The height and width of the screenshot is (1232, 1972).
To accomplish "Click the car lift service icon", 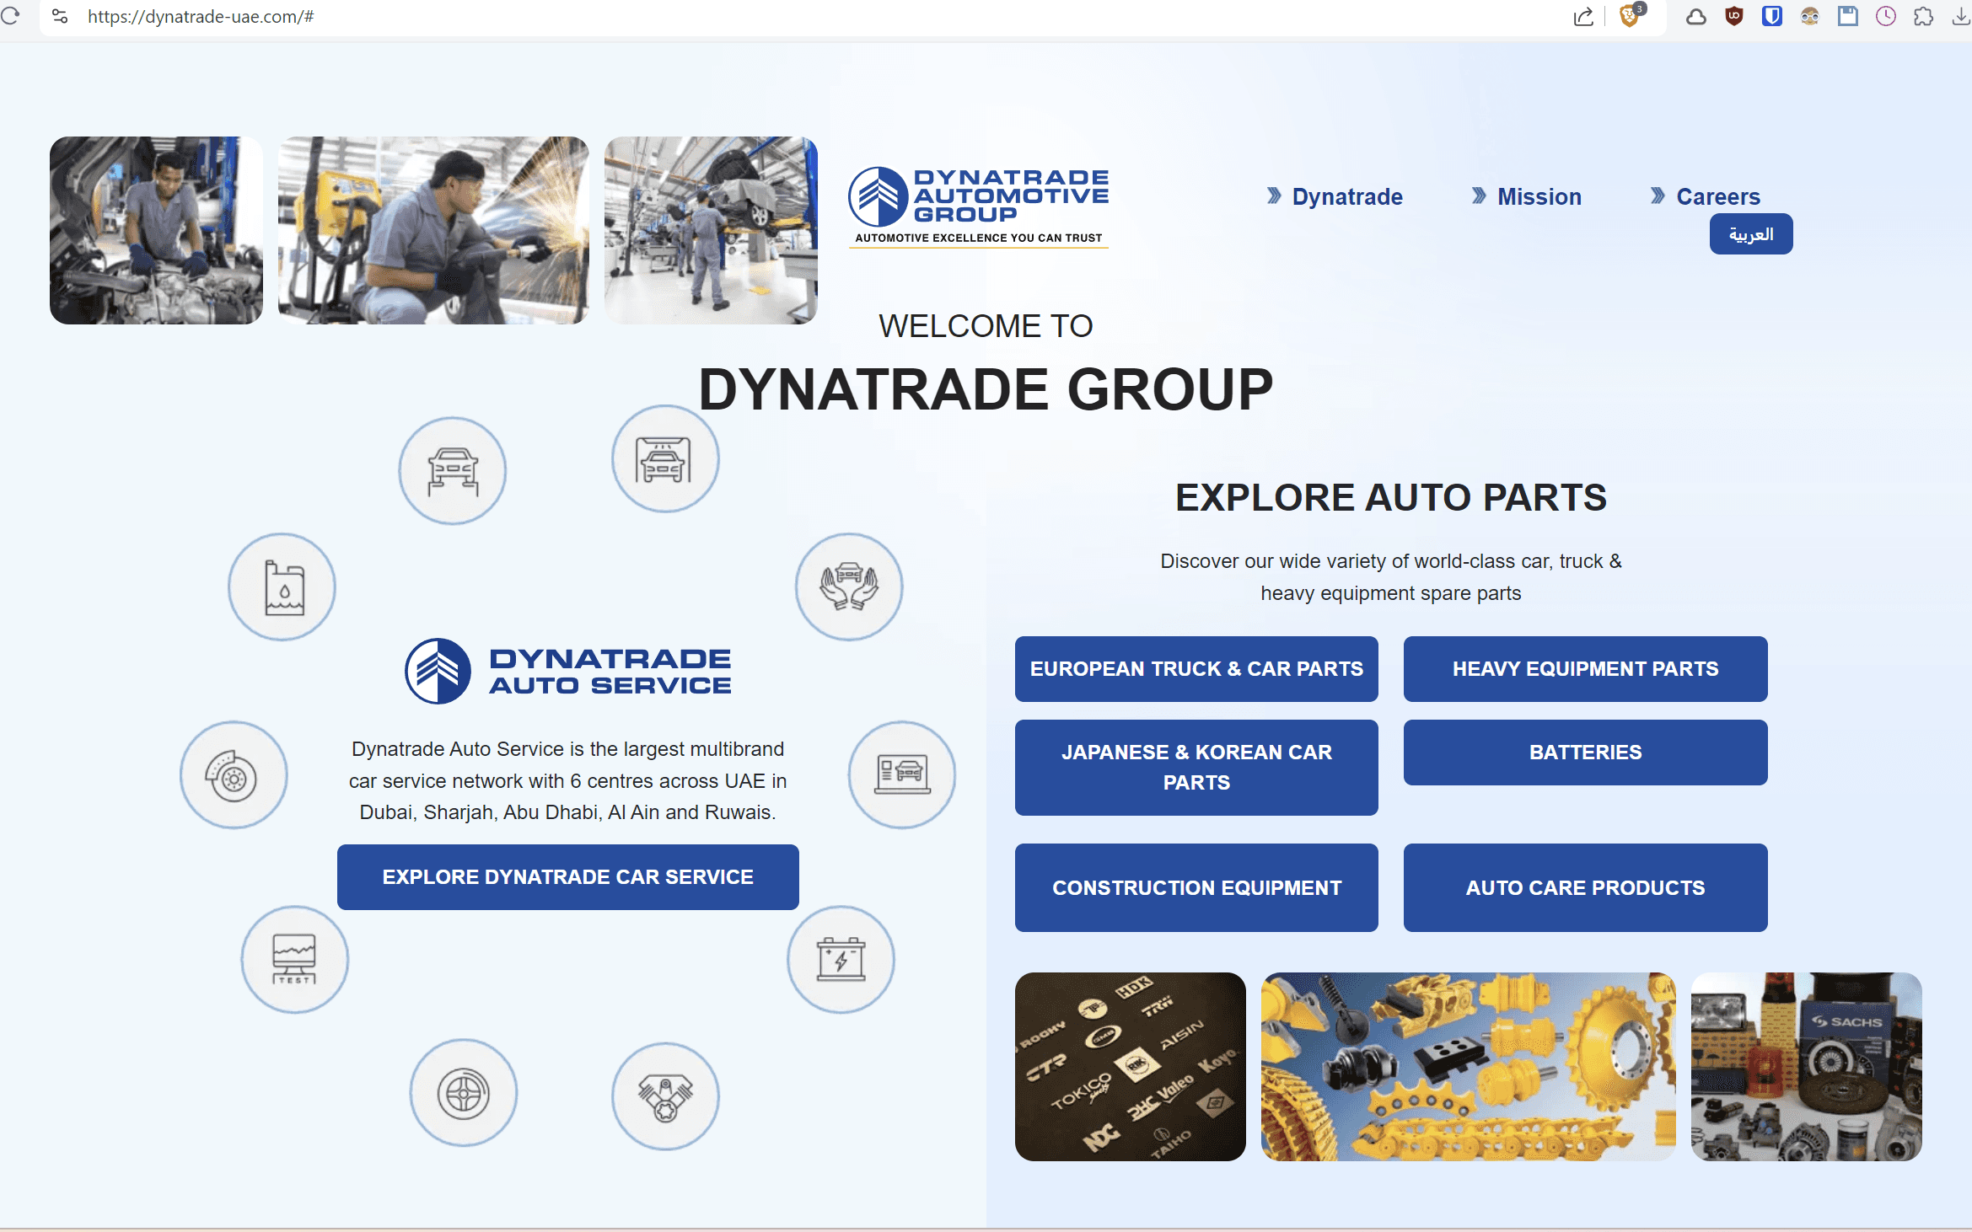I will point(453,471).
